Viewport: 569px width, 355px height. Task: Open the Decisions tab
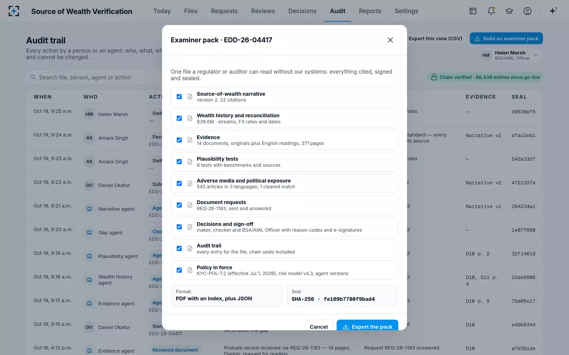pos(302,11)
